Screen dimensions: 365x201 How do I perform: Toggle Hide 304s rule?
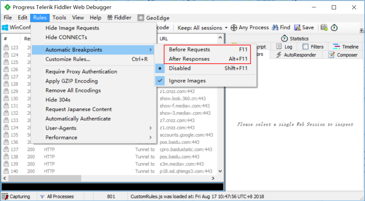click(x=94, y=100)
